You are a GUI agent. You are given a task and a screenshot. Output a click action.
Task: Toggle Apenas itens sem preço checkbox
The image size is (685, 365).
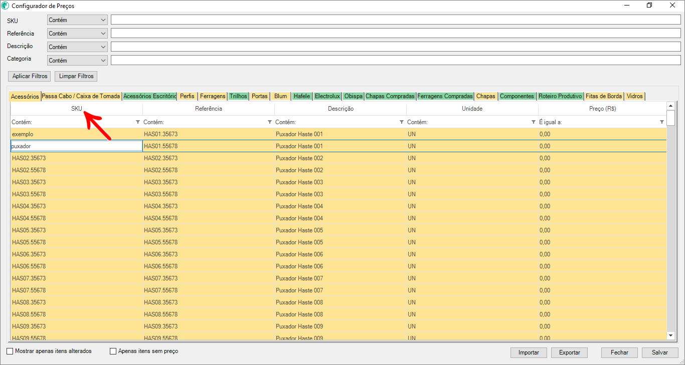pos(113,351)
